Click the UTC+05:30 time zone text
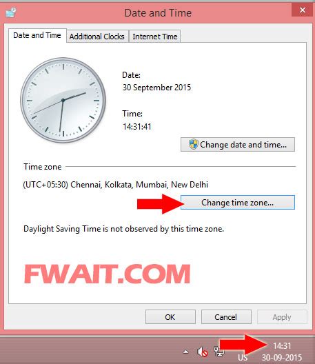The height and width of the screenshot is (364, 315). (x=116, y=185)
